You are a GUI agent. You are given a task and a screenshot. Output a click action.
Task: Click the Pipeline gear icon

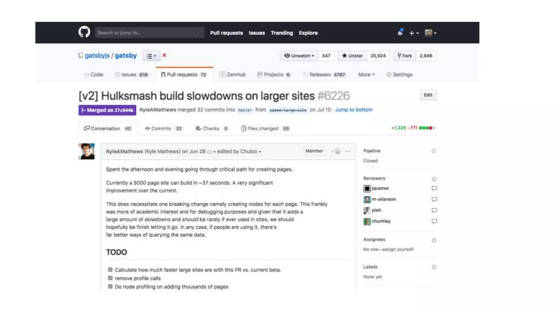tap(434, 151)
